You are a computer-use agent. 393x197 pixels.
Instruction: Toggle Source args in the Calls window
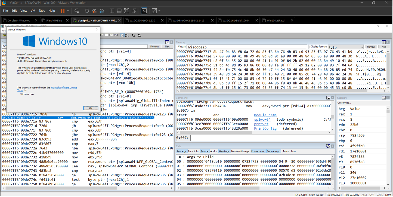[x=273, y=151]
